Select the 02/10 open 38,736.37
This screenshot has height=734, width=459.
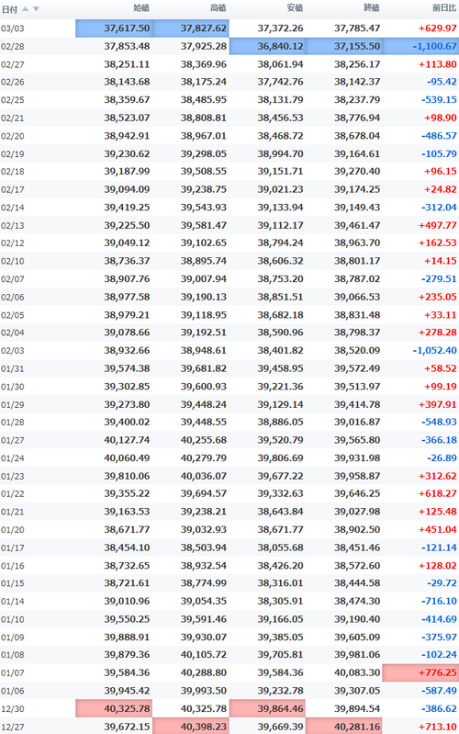click(127, 261)
